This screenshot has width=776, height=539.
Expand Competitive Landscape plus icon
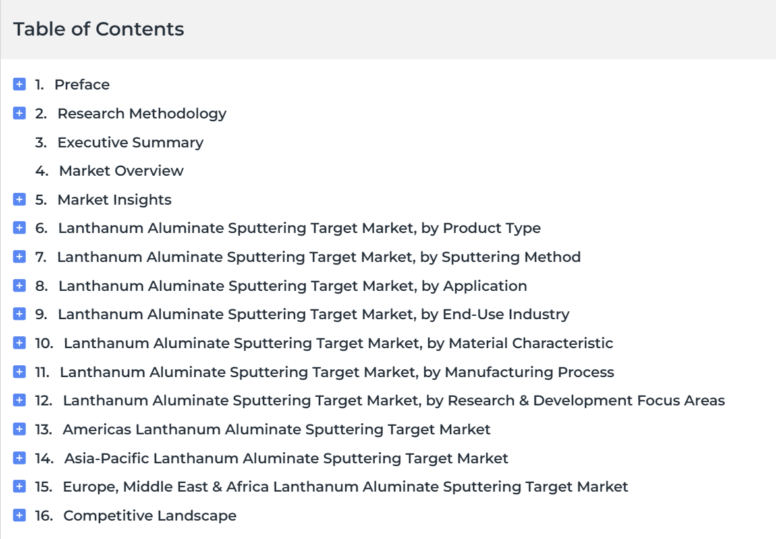tap(19, 515)
